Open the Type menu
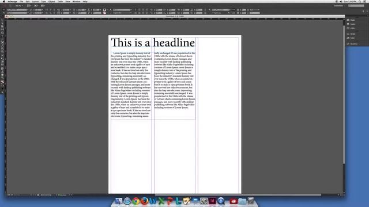Screen dimensions: 369x207 44,1
